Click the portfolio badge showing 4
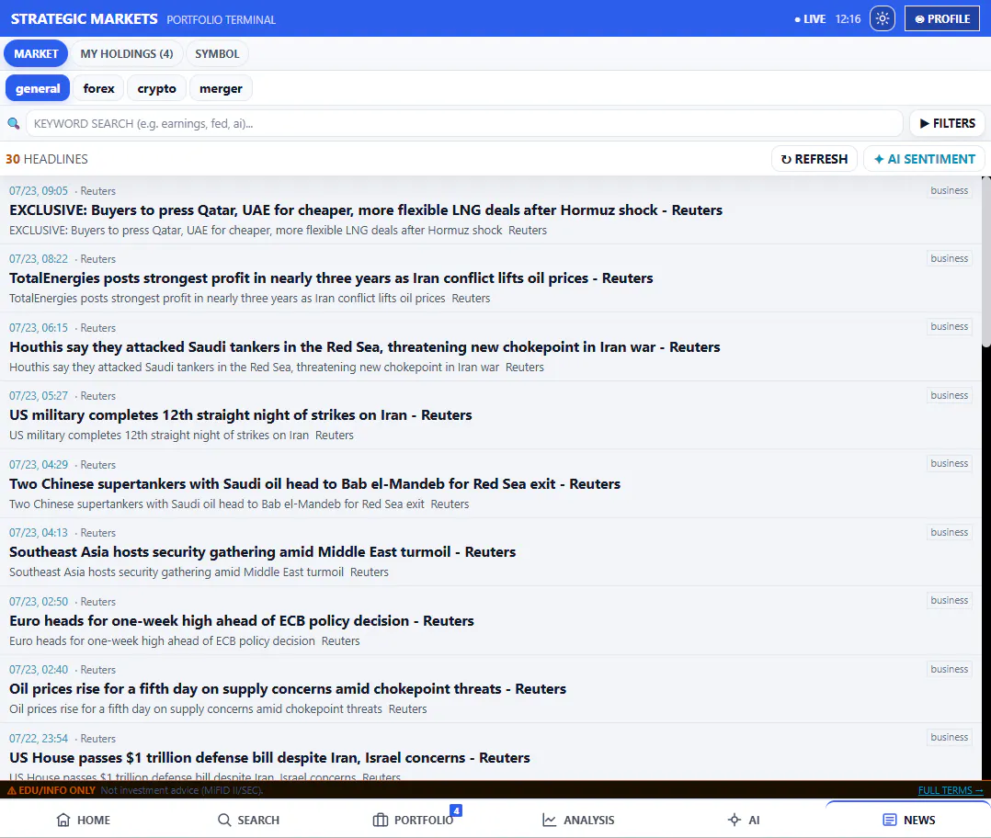 (x=456, y=810)
